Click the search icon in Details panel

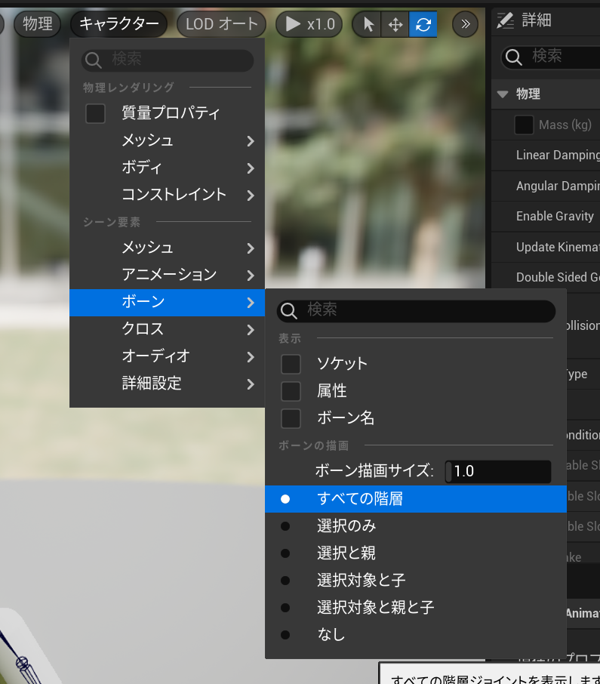(513, 57)
